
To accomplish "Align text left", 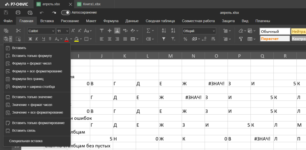I will 102,39.
